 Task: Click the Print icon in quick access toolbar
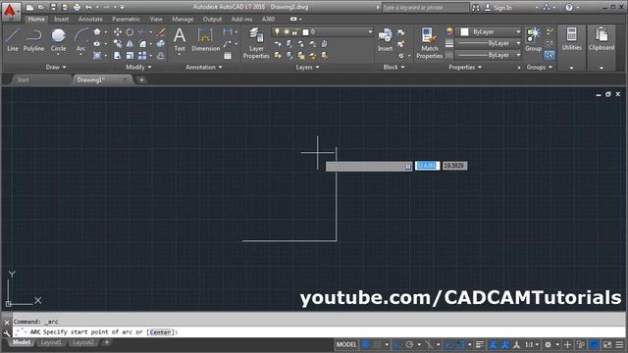(x=77, y=7)
